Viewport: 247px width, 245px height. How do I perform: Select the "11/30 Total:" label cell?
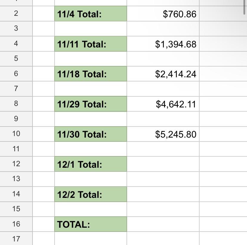pos(90,134)
